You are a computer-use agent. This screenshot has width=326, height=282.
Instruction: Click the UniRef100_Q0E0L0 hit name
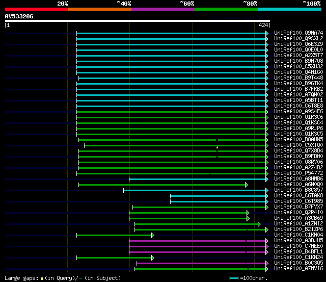pos(298,50)
